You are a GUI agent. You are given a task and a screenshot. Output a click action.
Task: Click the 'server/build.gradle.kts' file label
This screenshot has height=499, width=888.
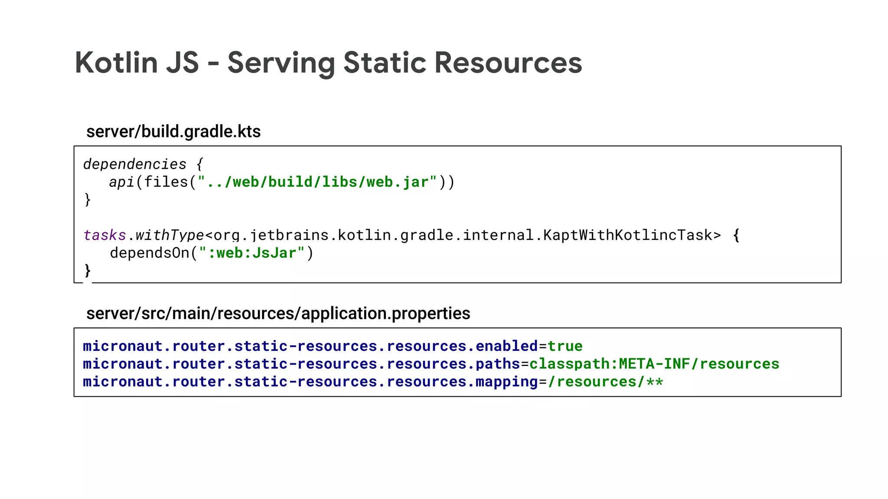pyautogui.click(x=173, y=132)
